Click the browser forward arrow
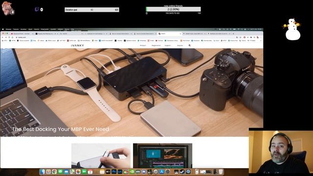This screenshot has height=176, width=313. [x=6, y=37]
